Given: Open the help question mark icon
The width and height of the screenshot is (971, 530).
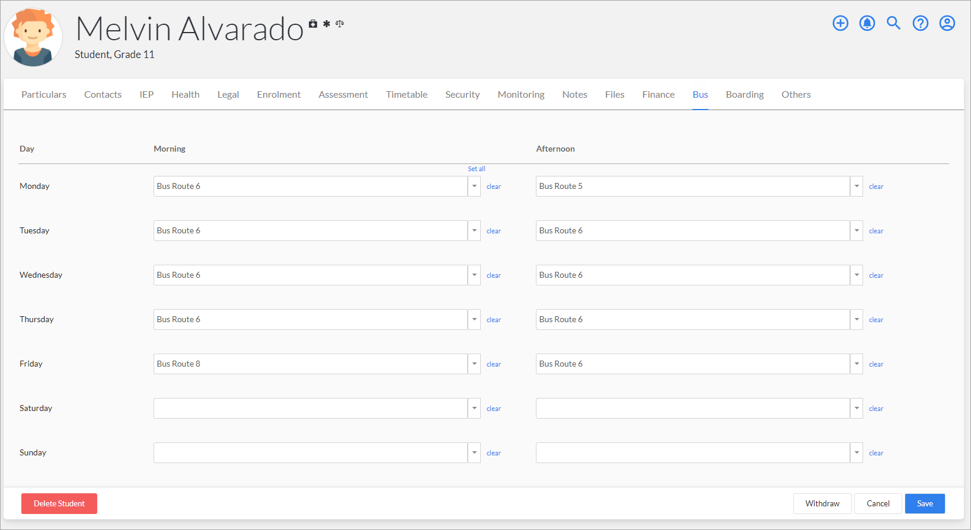Looking at the screenshot, I should pos(920,23).
